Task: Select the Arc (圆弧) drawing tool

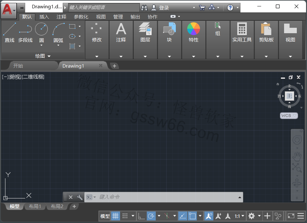Action: tap(58, 33)
